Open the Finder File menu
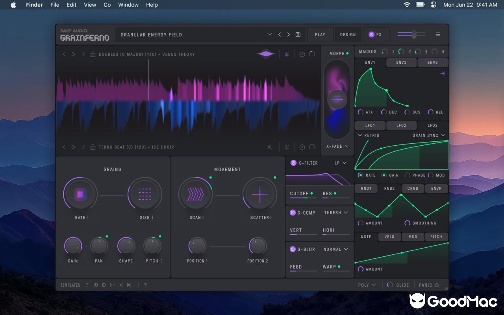Image resolution: width=504 pixels, height=315 pixels. click(55, 5)
